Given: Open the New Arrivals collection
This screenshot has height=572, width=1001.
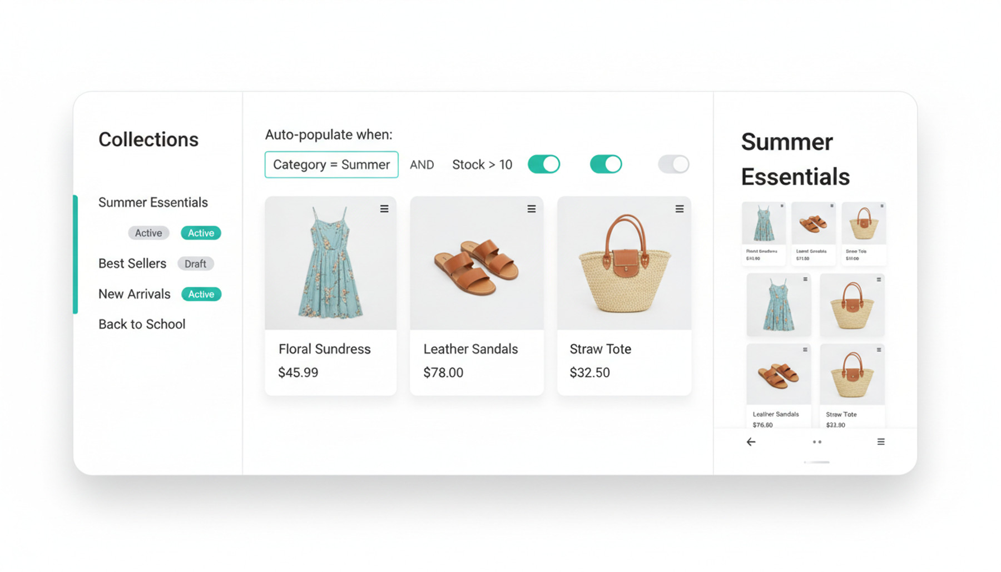Looking at the screenshot, I should (135, 294).
